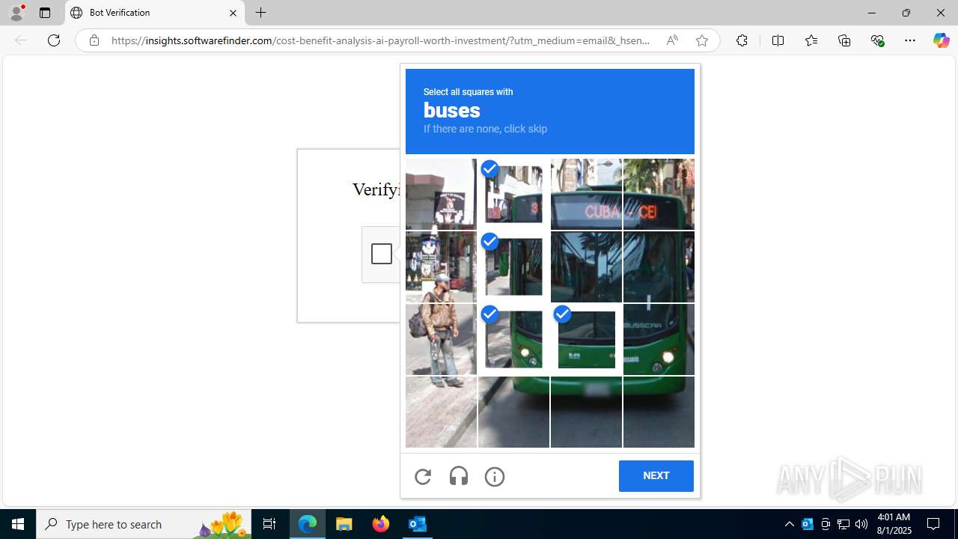Select the bus license plate bumper tile
Viewport: 958px width, 539px height.
coord(586,412)
